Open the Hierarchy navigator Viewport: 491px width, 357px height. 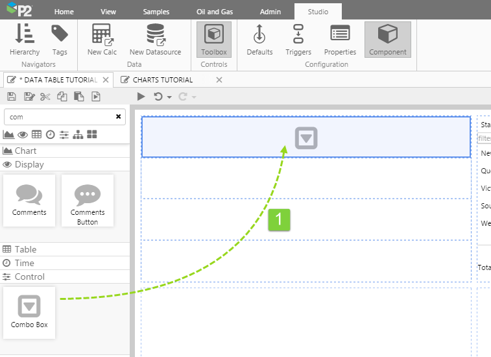tap(25, 39)
